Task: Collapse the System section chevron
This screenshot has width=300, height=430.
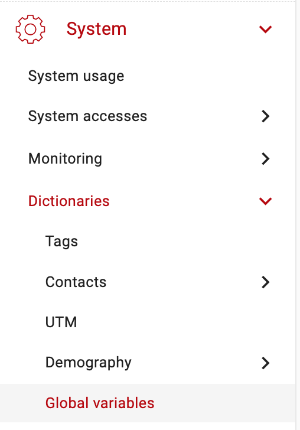Action: [x=265, y=29]
